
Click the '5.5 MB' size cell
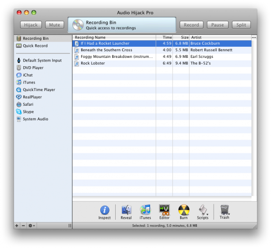click(x=181, y=50)
